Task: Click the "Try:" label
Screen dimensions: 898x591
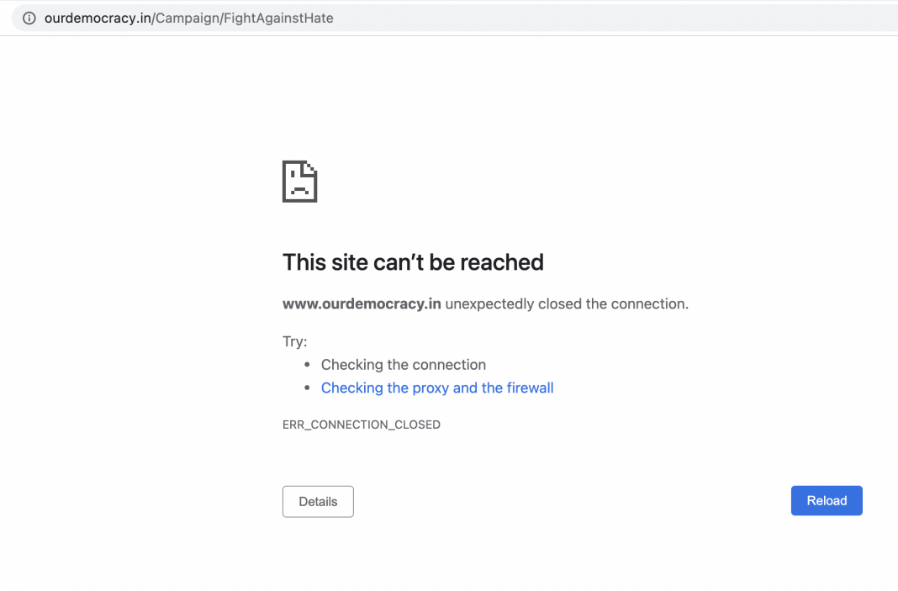Action: (x=295, y=341)
